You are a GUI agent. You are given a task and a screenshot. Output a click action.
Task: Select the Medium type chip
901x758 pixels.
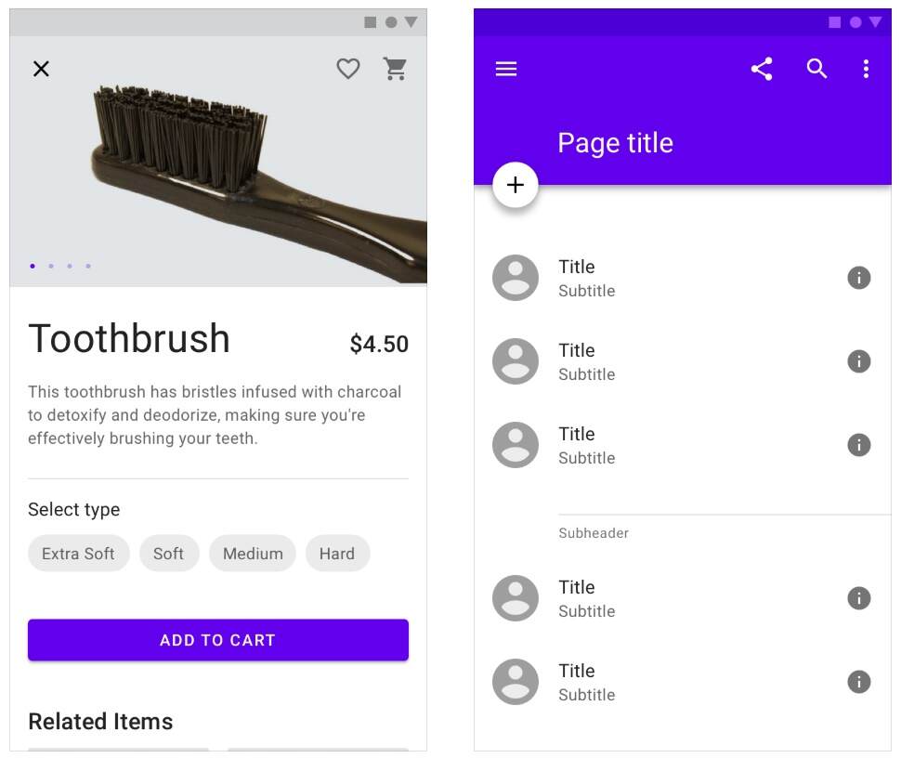[x=253, y=554]
